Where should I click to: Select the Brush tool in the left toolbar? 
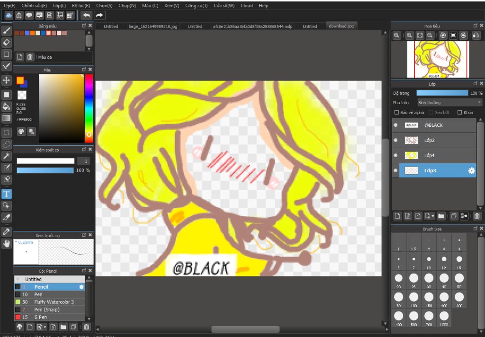[7, 30]
